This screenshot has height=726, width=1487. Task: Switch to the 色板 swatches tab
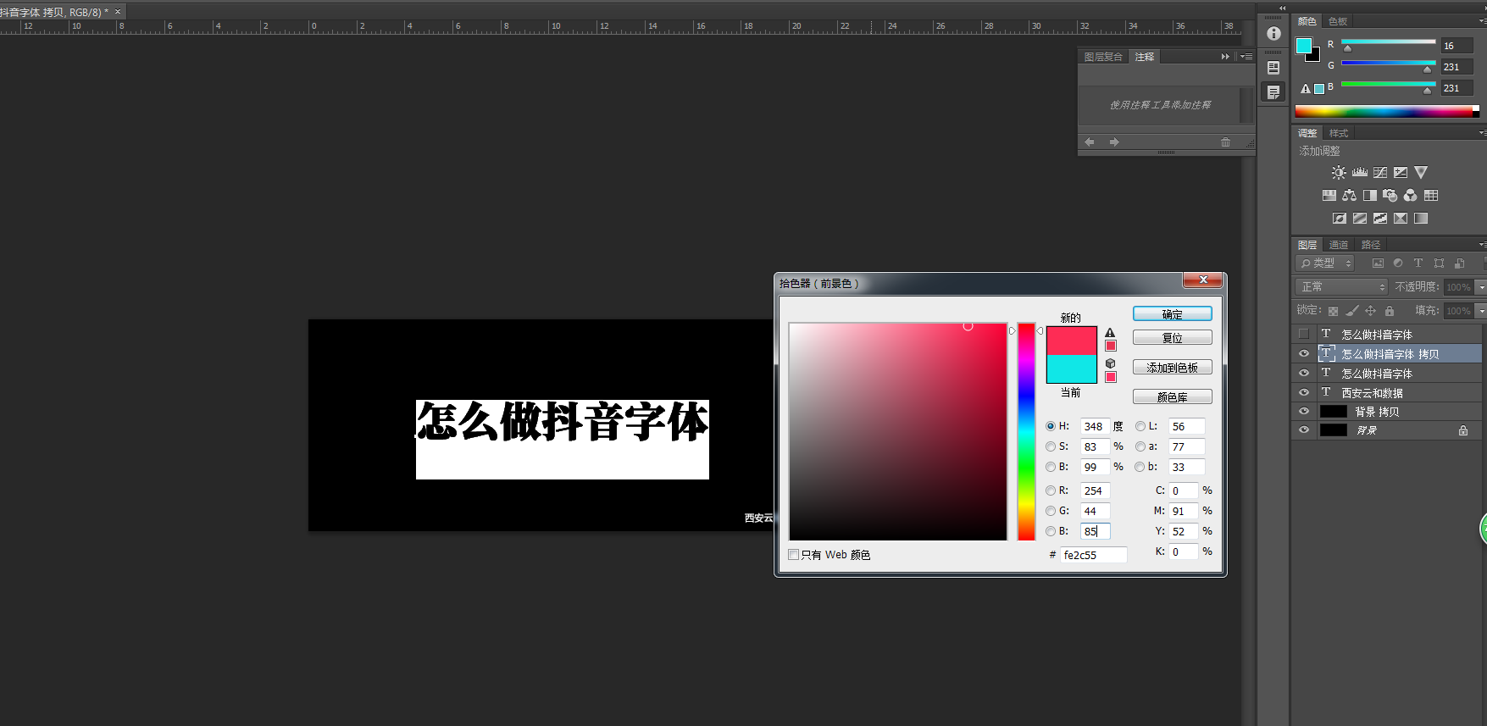pos(1338,21)
